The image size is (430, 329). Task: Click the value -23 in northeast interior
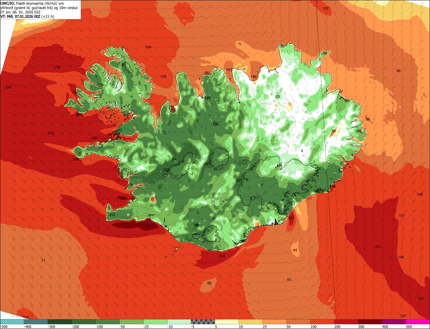(277, 97)
